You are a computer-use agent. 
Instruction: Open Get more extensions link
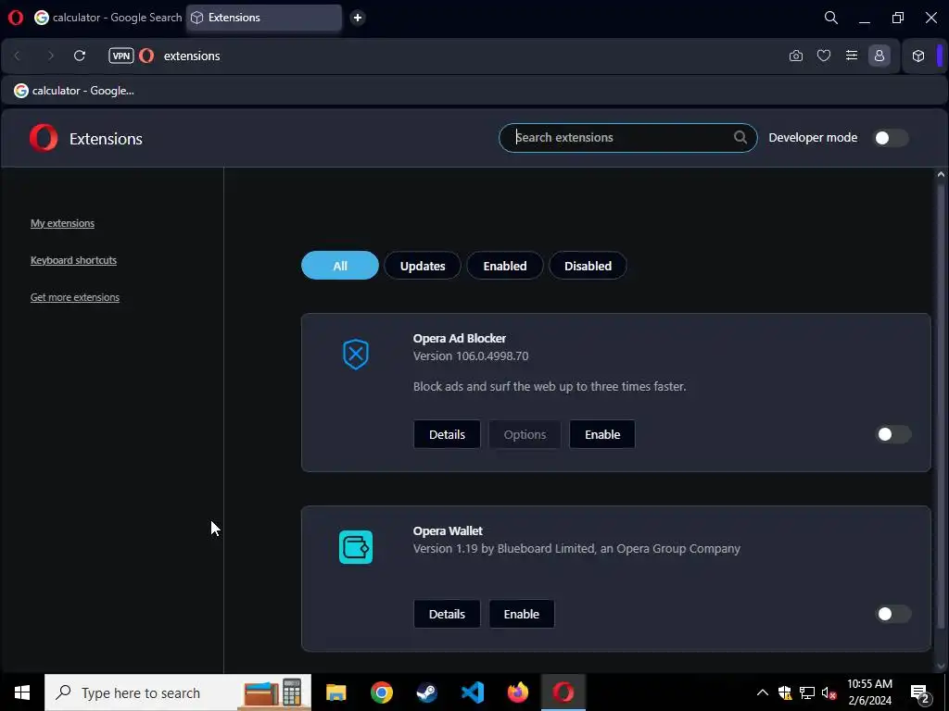point(75,297)
